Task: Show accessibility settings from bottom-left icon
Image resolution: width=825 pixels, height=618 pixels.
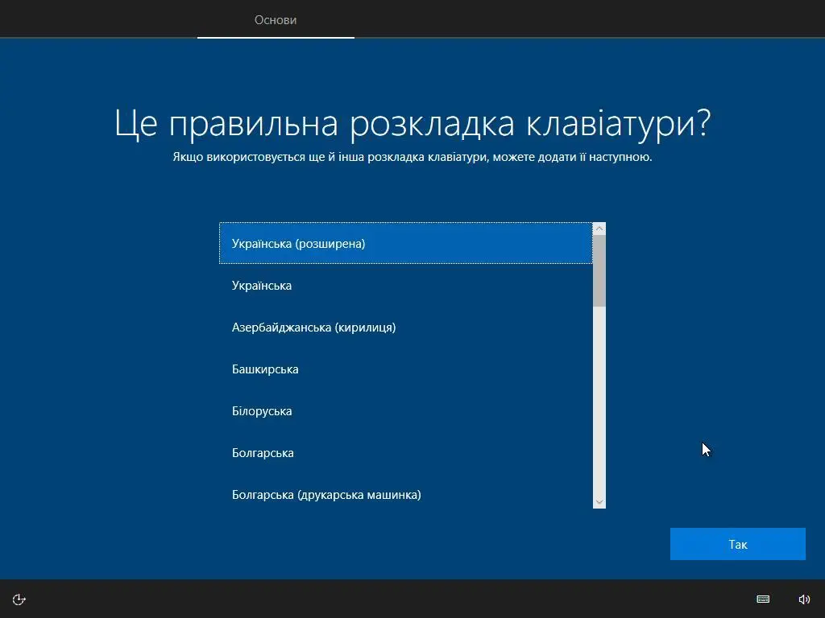Action: tap(18, 599)
